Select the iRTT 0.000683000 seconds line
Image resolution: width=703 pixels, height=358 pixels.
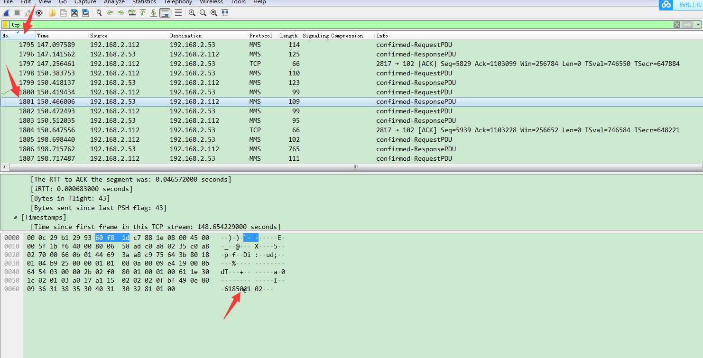[82, 189]
